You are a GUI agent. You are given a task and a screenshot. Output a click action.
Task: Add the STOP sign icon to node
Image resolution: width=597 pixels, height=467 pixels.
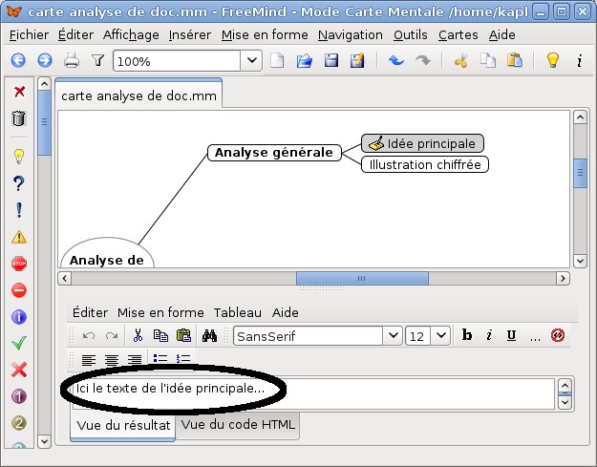(19, 264)
